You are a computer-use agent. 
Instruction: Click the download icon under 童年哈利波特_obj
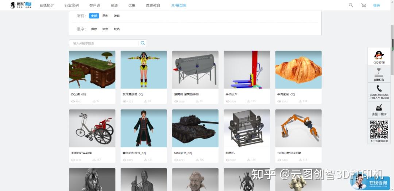point(146,160)
